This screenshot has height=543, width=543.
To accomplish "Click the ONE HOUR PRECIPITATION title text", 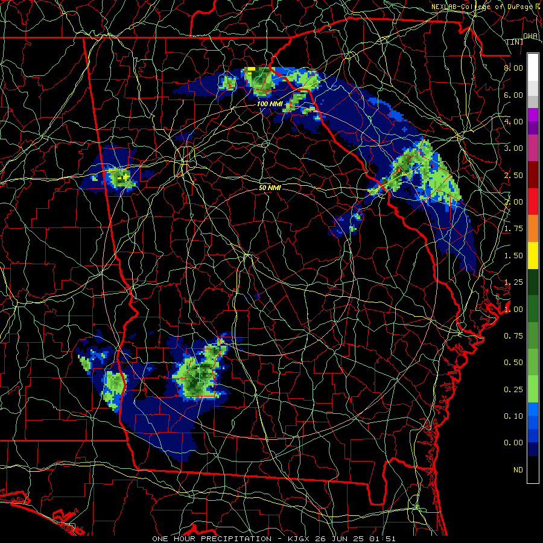I will (x=212, y=539).
